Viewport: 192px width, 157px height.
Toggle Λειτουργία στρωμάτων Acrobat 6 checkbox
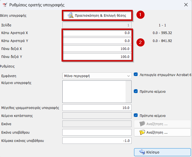click(136, 74)
